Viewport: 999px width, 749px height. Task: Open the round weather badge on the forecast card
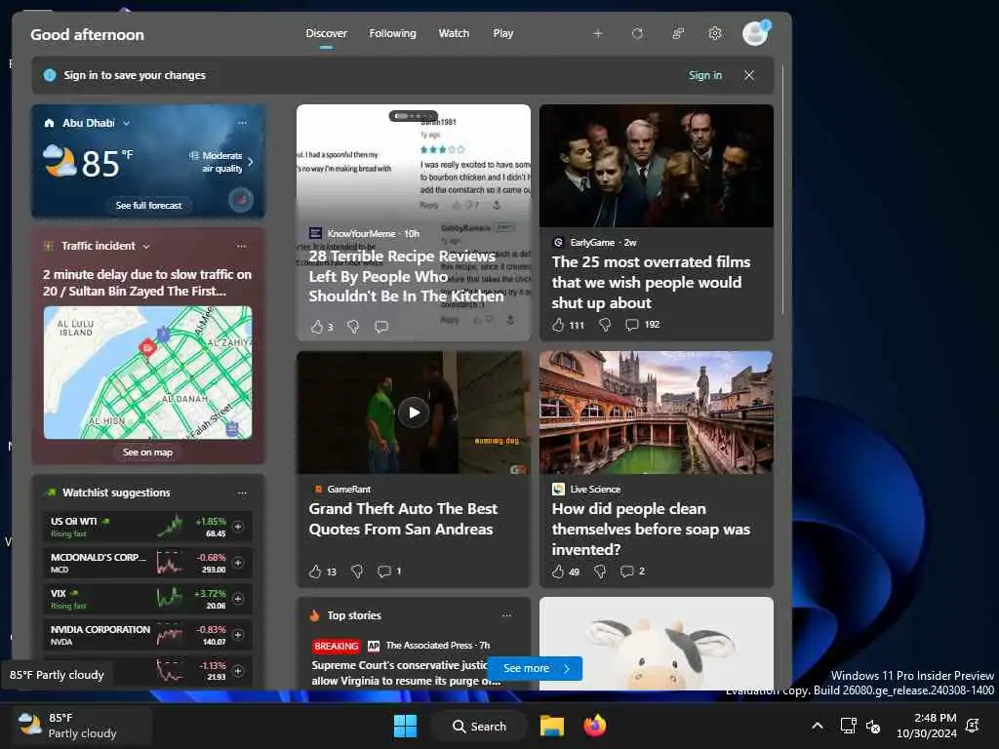point(241,200)
